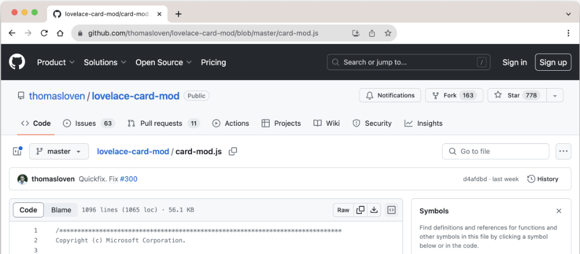The width and height of the screenshot is (580, 254).
Task: Open the Product dropdown menu
Action: pos(56,63)
